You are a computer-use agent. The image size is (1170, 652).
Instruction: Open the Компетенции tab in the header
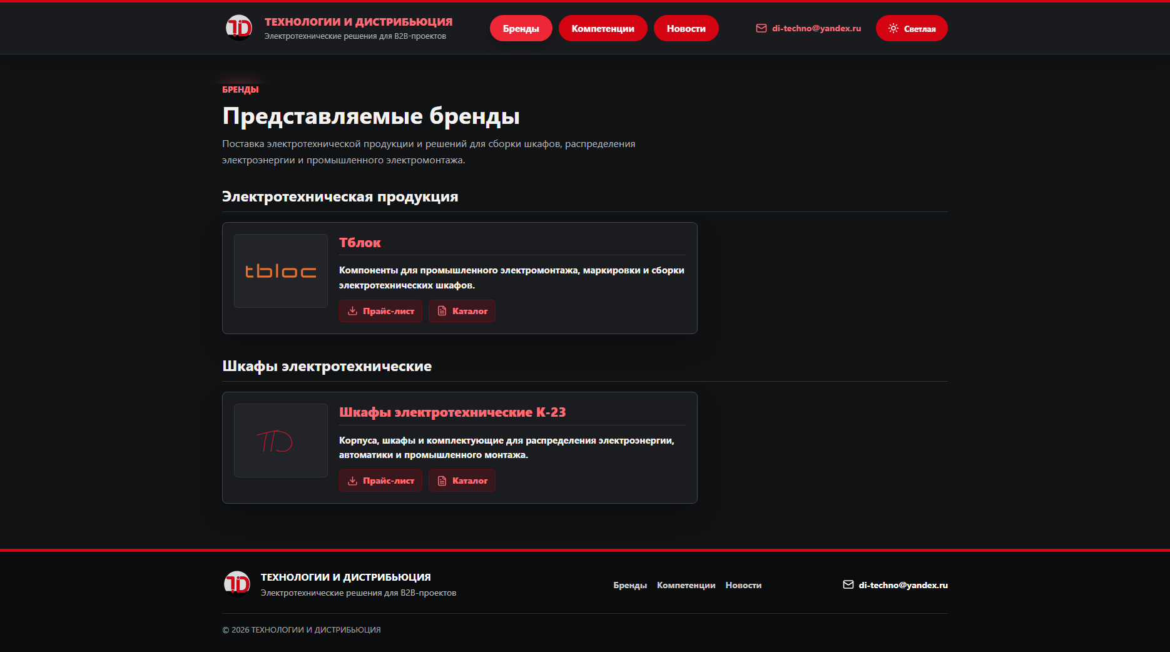(x=603, y=28)
